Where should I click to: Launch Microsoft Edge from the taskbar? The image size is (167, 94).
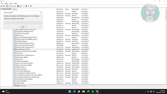coord(88,92)
